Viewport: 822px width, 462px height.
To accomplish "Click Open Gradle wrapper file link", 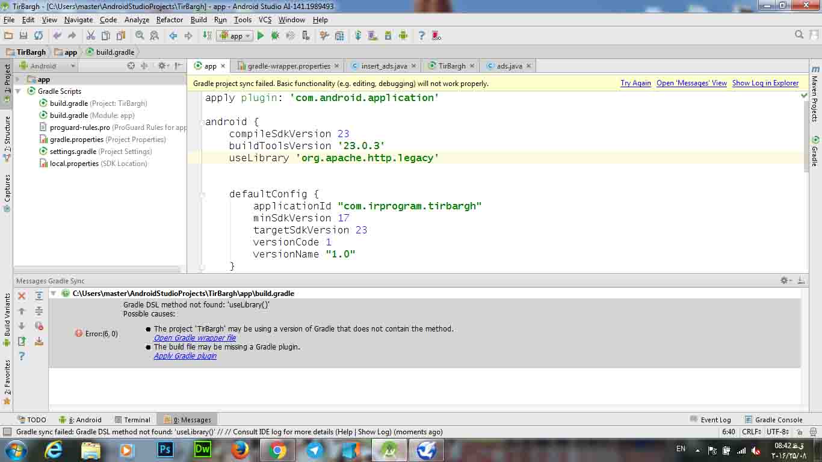I will [x=195, y=338].
